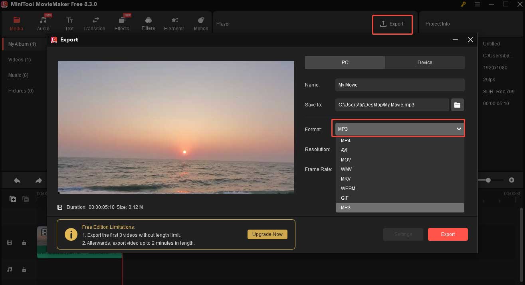
Task: Open the Music (0) category
Action: [x=18, y=75]
